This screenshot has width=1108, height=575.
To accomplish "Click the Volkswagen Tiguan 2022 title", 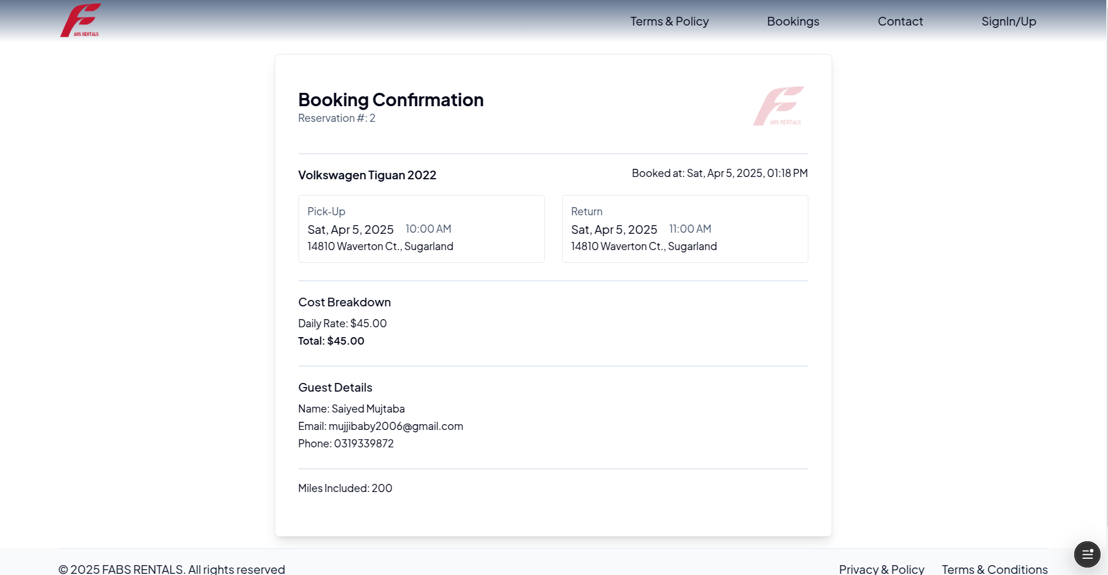I will 367,175.
